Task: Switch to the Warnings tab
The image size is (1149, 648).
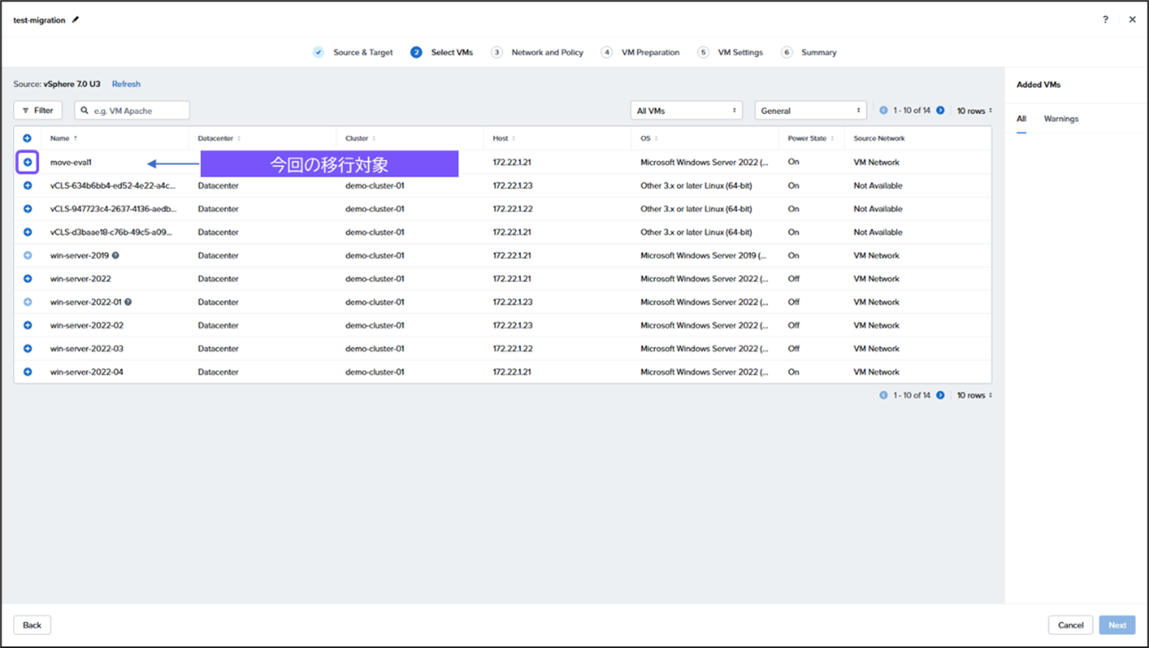Action: click(1061, 118)
